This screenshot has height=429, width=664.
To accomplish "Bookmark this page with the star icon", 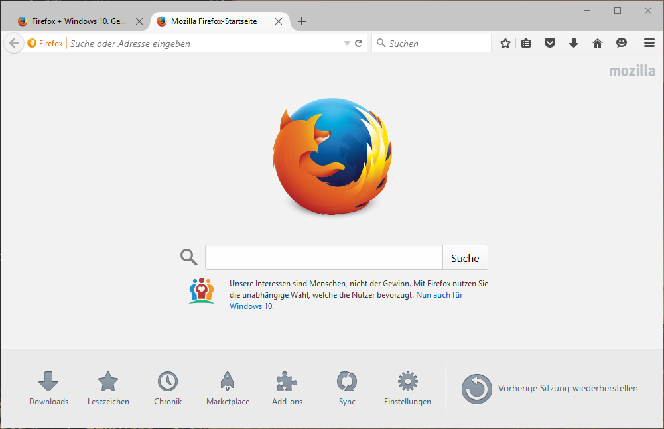I will [x=505, y=43].
